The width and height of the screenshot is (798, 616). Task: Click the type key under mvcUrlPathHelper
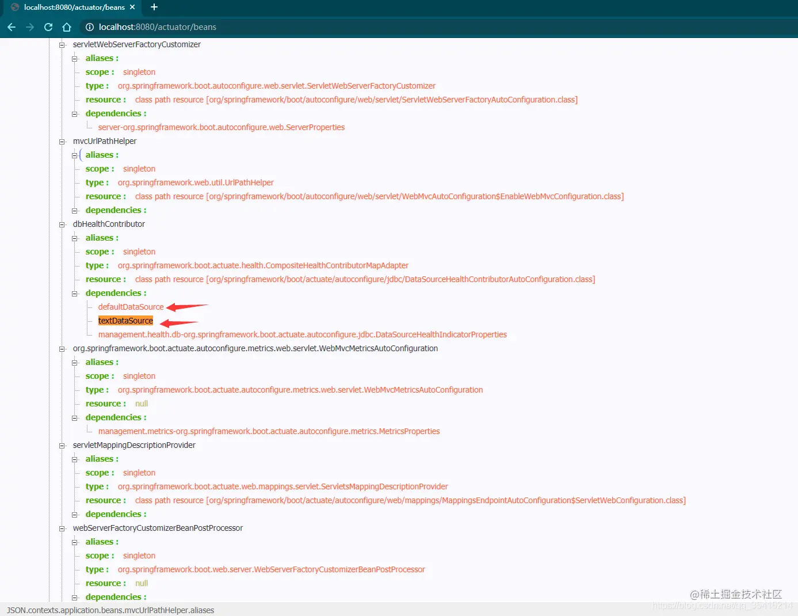pyautogui.click(x=97, y=182)
